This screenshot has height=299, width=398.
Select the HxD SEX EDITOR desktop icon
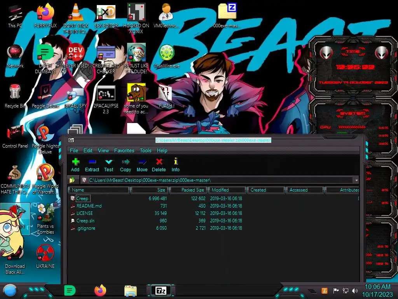(x=106, y=16)
